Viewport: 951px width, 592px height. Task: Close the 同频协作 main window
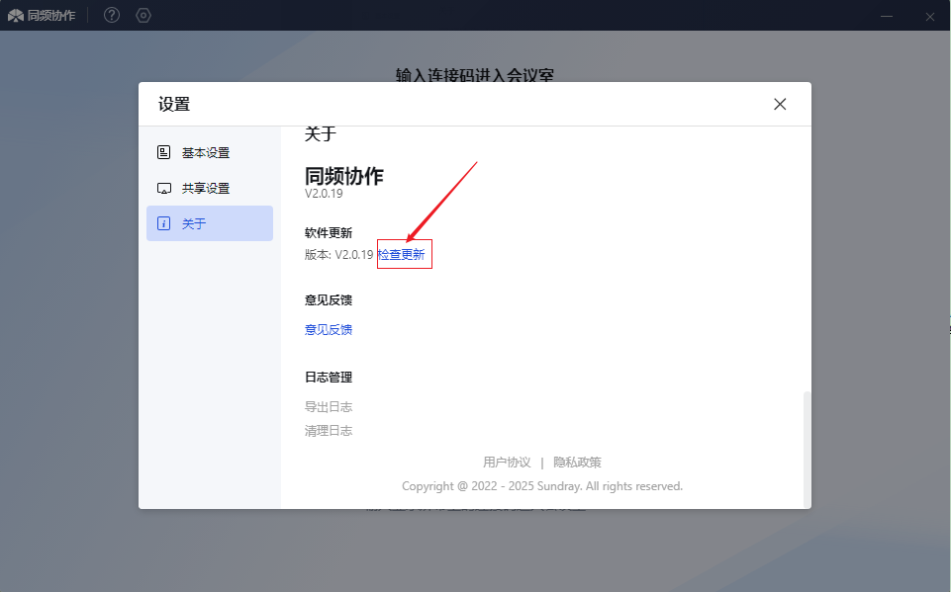click(x=930, y=16)
